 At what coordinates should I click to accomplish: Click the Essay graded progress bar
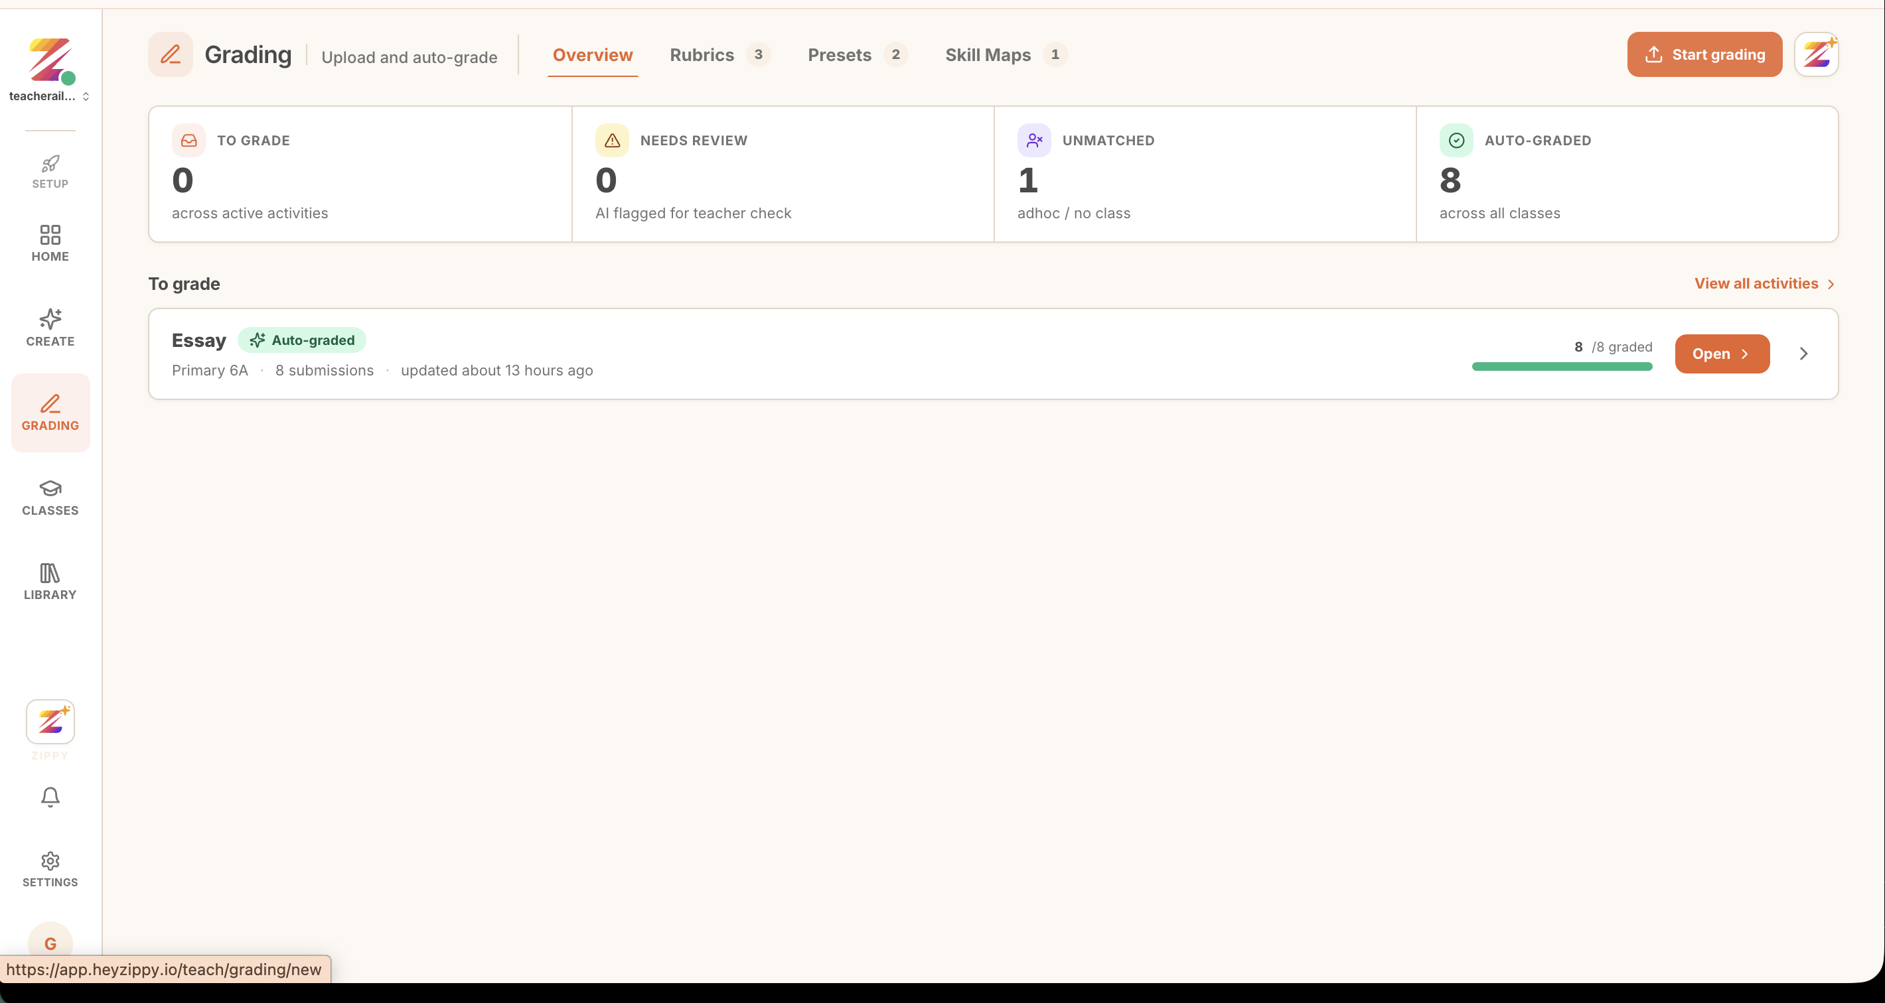[1562, 367]
